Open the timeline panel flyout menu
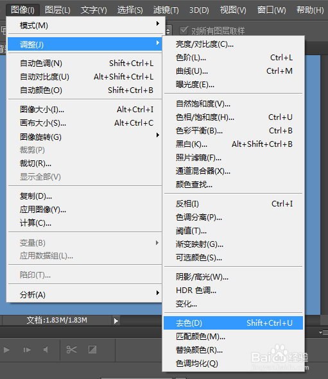Screen dimensions: 328x379 324,333
